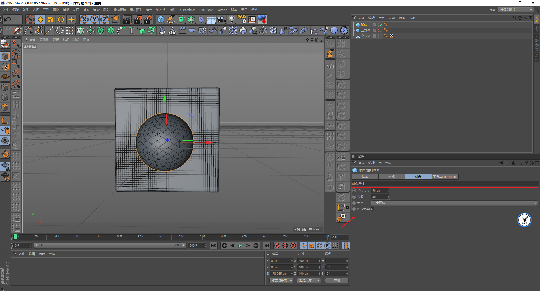Image resolution: width=540 pixels, height=291 pixels.
Task: Toggle parameter P keyframe button
Action: click(327, 245)
